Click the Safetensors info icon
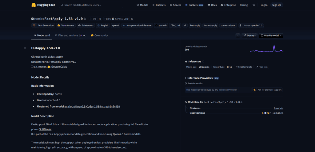This screenshot has width=315, height=152. click(203, 62)
